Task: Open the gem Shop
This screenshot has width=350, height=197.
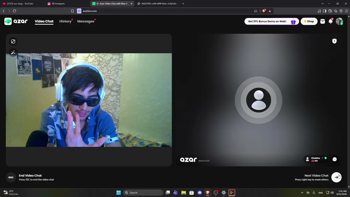Action: tap(309, 21)
